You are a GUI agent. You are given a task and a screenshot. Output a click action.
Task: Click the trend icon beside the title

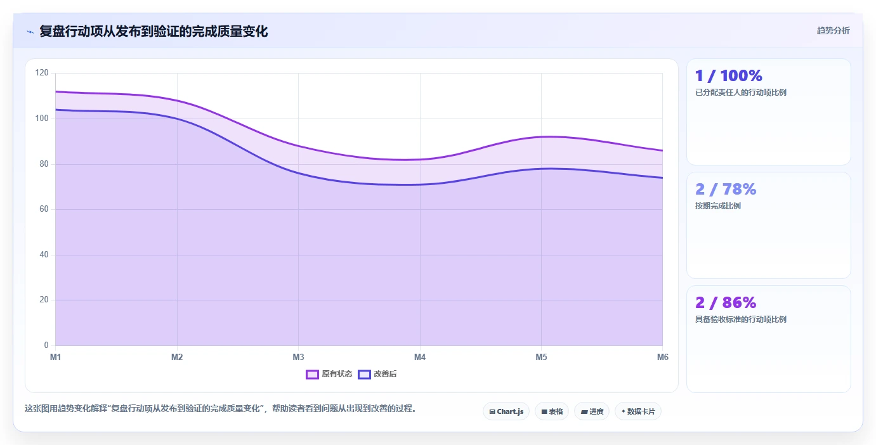click(x=30, y=31)
